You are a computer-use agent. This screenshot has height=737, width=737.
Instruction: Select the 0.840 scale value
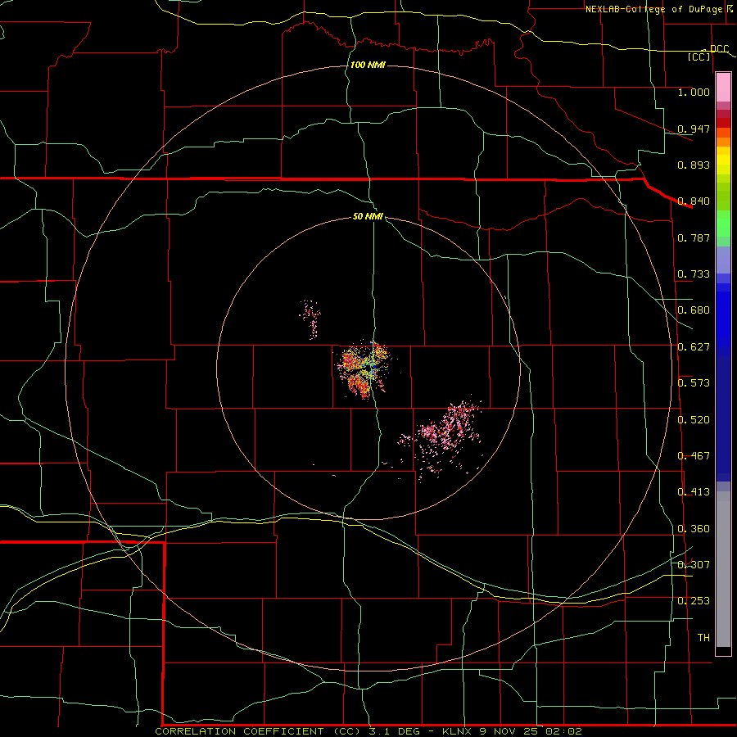[x=694, y=201]
